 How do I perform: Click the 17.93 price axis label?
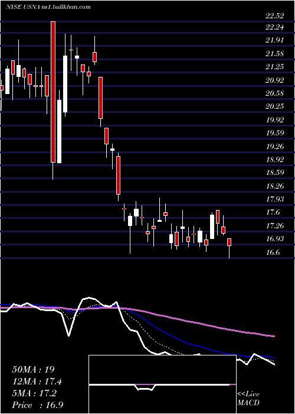click(x=275, y=199)
